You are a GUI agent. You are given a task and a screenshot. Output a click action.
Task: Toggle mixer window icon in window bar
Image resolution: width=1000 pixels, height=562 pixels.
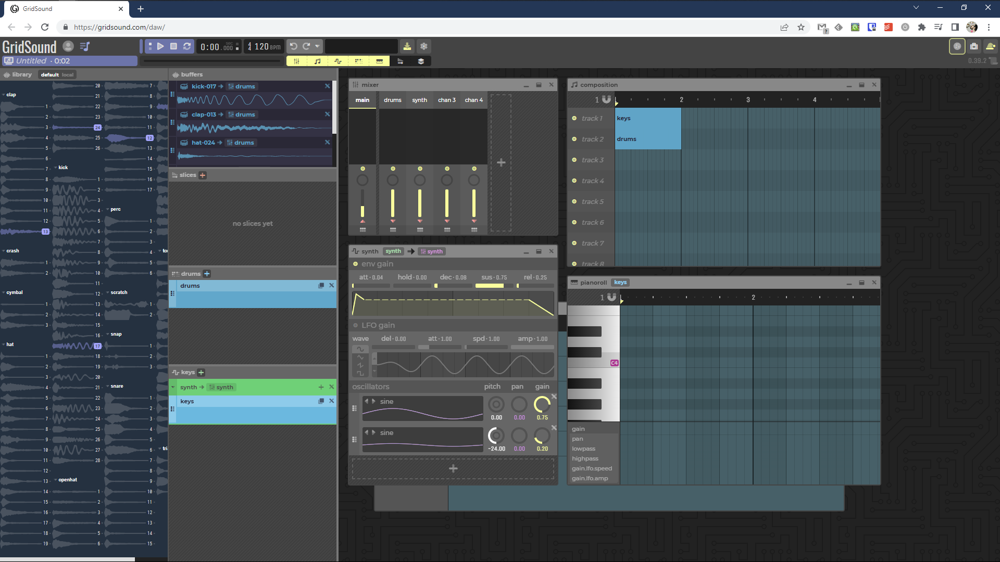(x=296, y=61)
